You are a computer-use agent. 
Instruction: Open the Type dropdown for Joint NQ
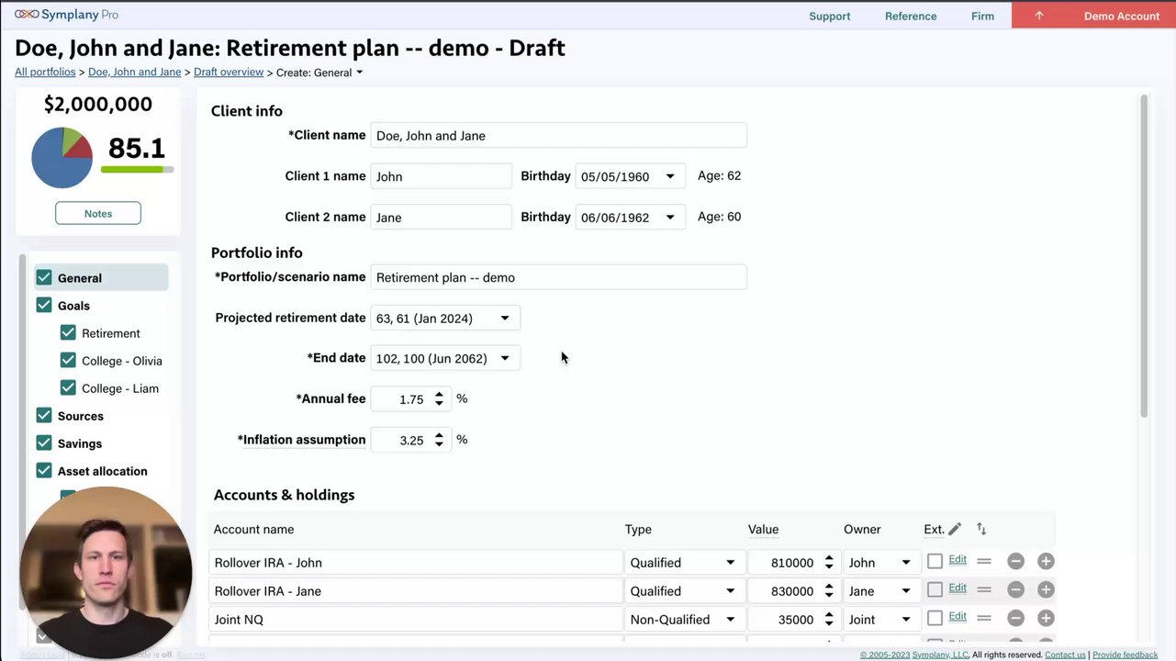coord(683,620)
